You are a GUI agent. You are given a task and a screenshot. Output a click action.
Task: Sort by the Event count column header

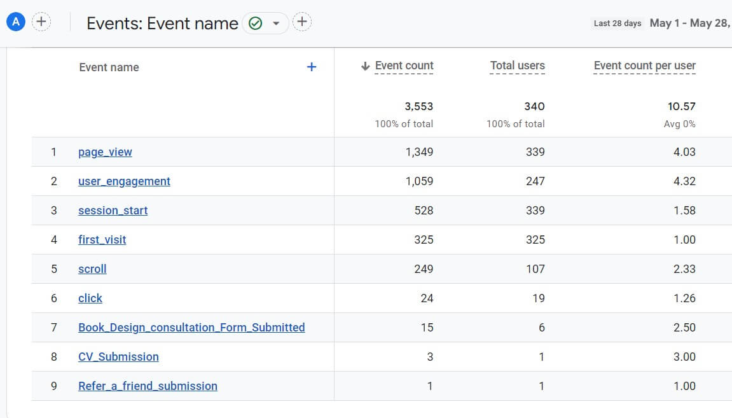tap(403, 66)
